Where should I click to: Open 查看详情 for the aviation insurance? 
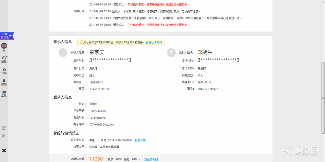point(140,140)
